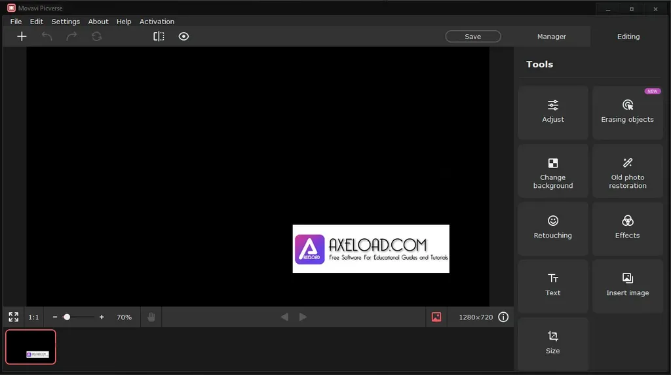The width and height of the screenshot is (671, 375).
Task: Open the Retouching tool
Action: click(553, 228)
